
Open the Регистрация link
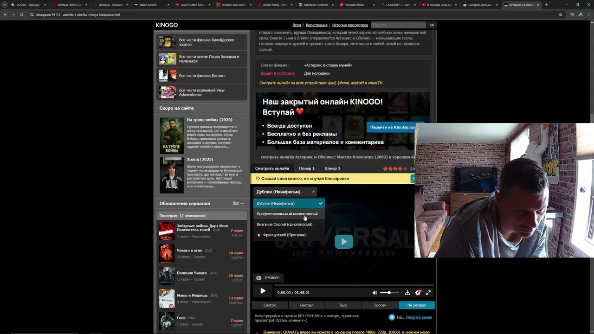(x=316, y=25)
